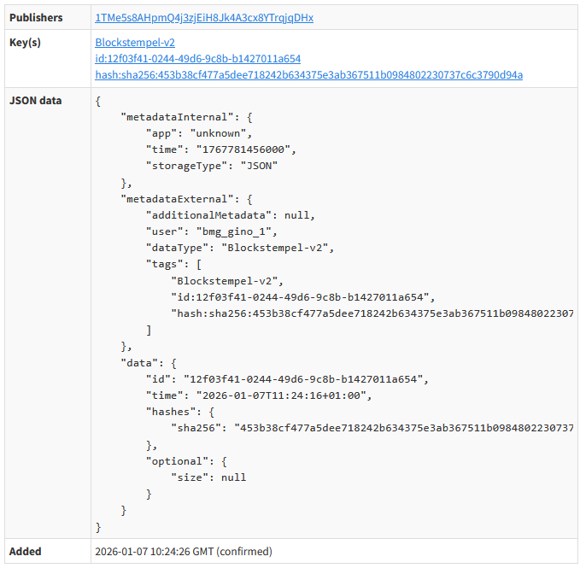
Task: Click the "tags" array key
Action: point(167,264)
